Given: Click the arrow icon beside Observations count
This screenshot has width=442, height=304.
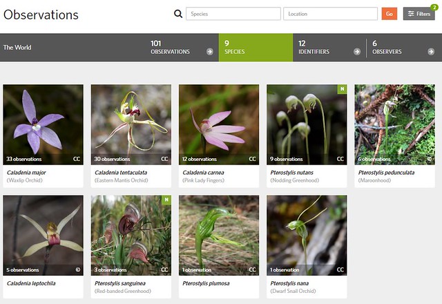Looking at the screenshot, I should tap(209, 51).
